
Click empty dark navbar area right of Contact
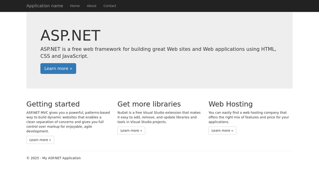coord(204,6)
